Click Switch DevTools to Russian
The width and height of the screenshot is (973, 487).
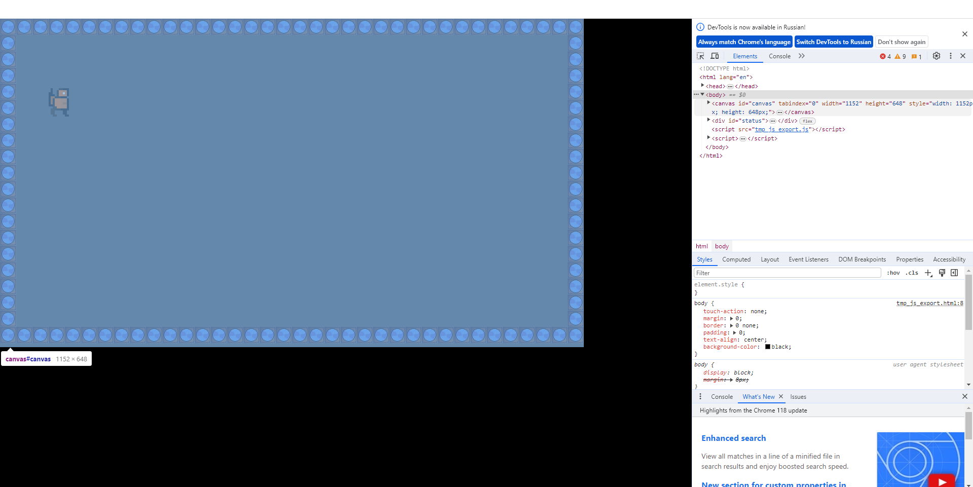[834, 42]
